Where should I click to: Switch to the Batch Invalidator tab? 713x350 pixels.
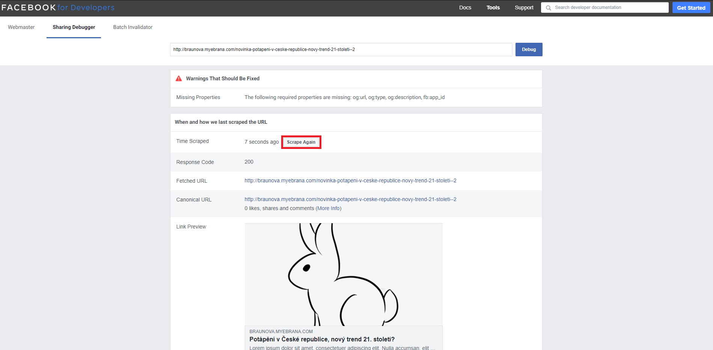click(133, 27)
